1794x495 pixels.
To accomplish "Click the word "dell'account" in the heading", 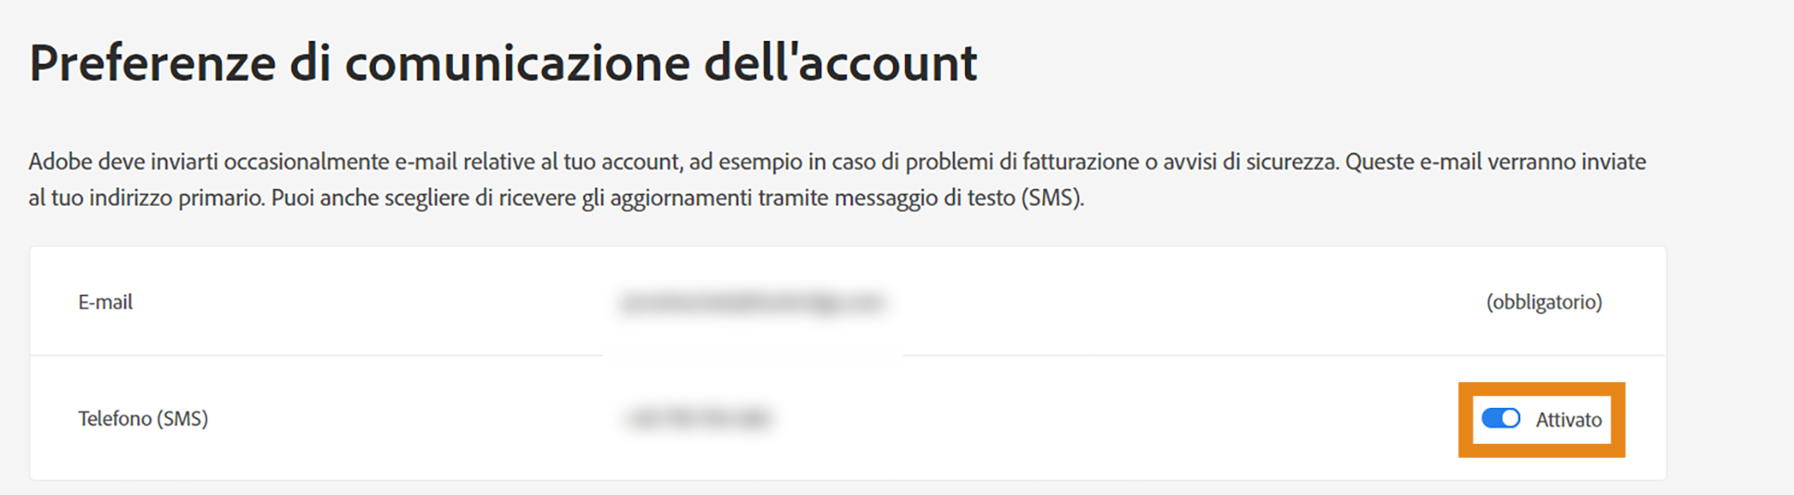I will coord(840,63).
